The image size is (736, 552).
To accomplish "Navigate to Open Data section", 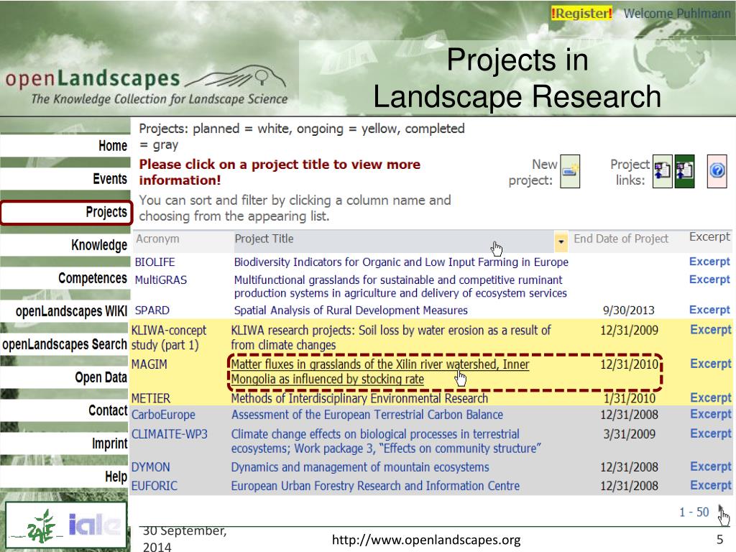I will 101,377.
